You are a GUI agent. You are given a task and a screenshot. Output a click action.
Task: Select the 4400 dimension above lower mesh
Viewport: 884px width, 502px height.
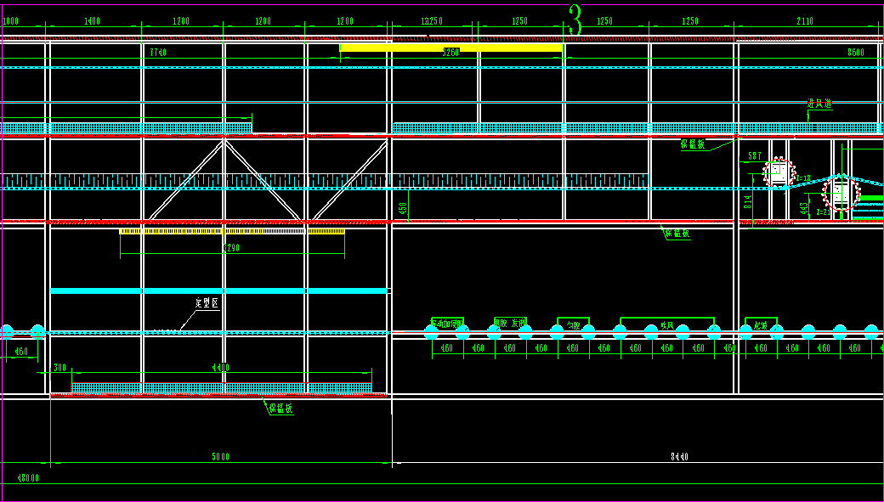tap(220, 368)
